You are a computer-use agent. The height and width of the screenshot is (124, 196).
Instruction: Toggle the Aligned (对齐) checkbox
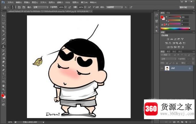[94, 7]
